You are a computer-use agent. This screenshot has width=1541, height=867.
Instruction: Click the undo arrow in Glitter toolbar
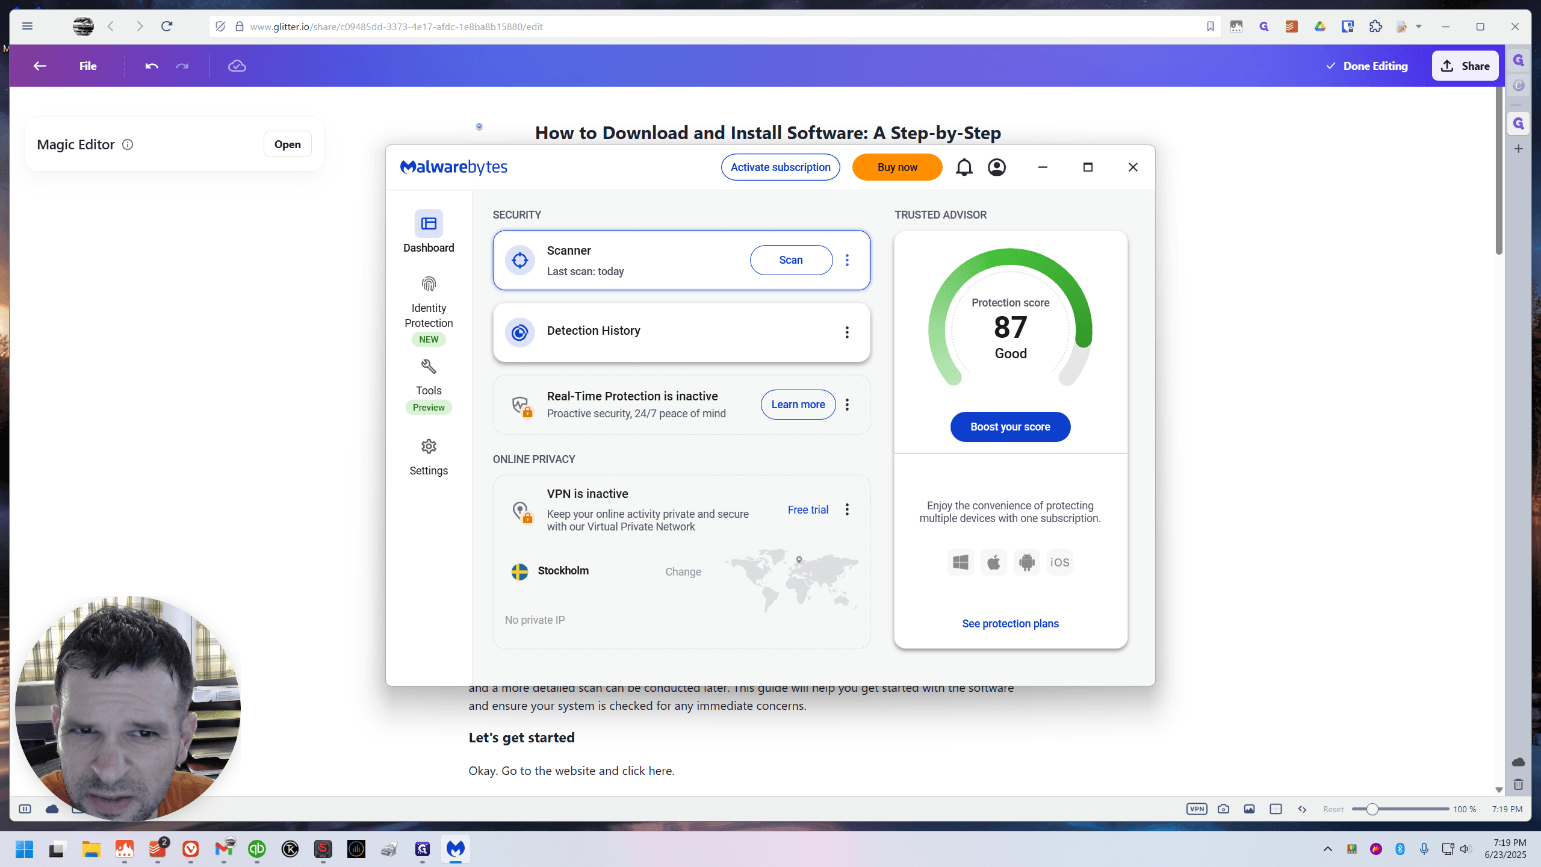point(152,66)
